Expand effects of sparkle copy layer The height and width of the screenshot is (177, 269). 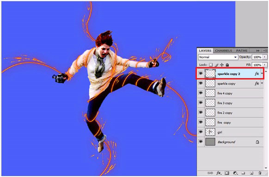click(x=262, y=83)
